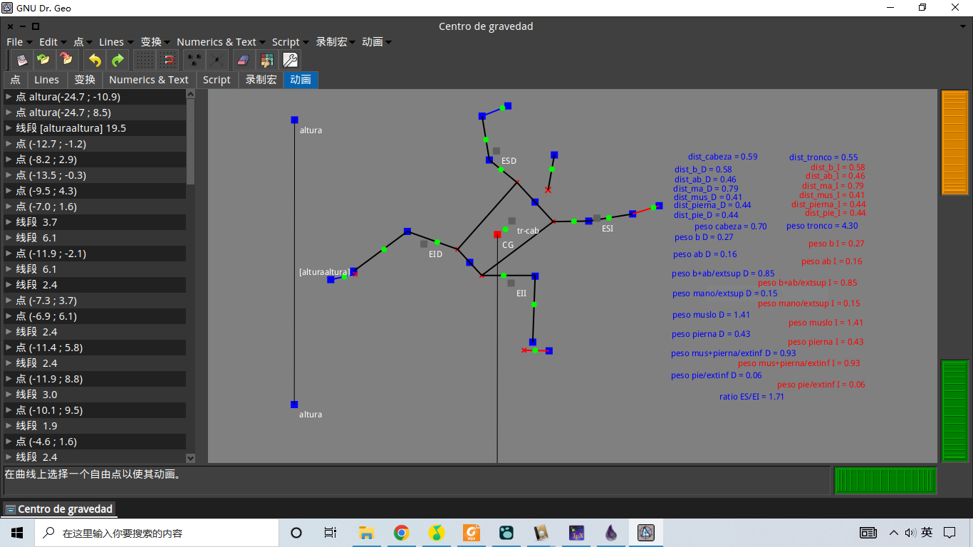Image resolution: width=973 pixels, height=547 pixels.
Task: Click the Centro de gravedad window button
Action: click(59, 509)
